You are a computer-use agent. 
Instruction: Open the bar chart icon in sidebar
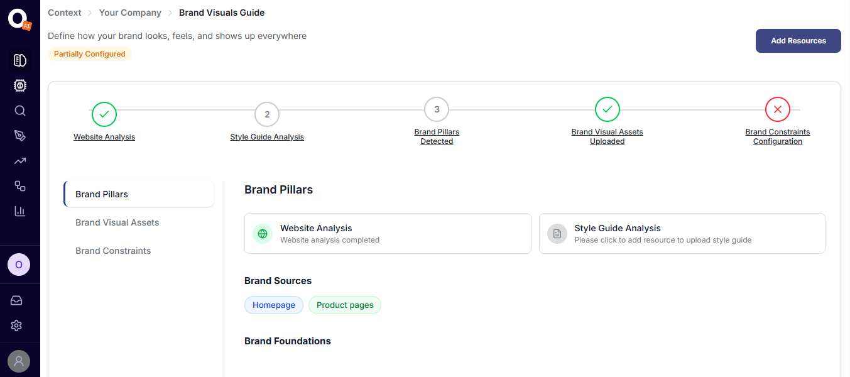click(20, 211)
